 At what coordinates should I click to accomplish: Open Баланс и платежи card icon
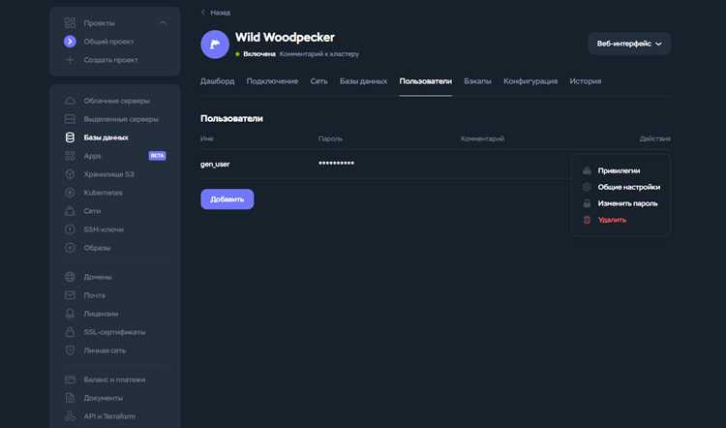(70, 380)
